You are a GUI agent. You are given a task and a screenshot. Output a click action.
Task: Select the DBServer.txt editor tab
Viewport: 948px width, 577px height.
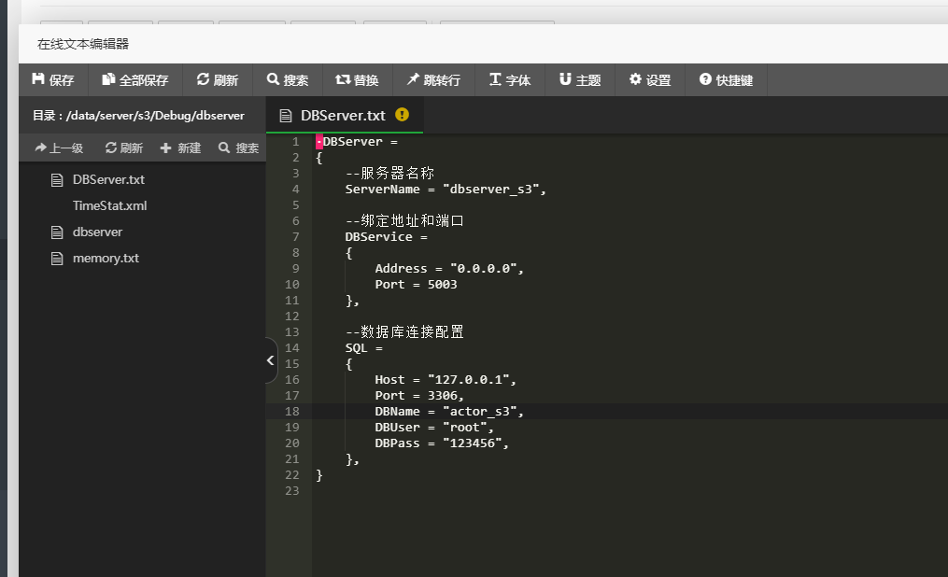(x=342, y=115)
